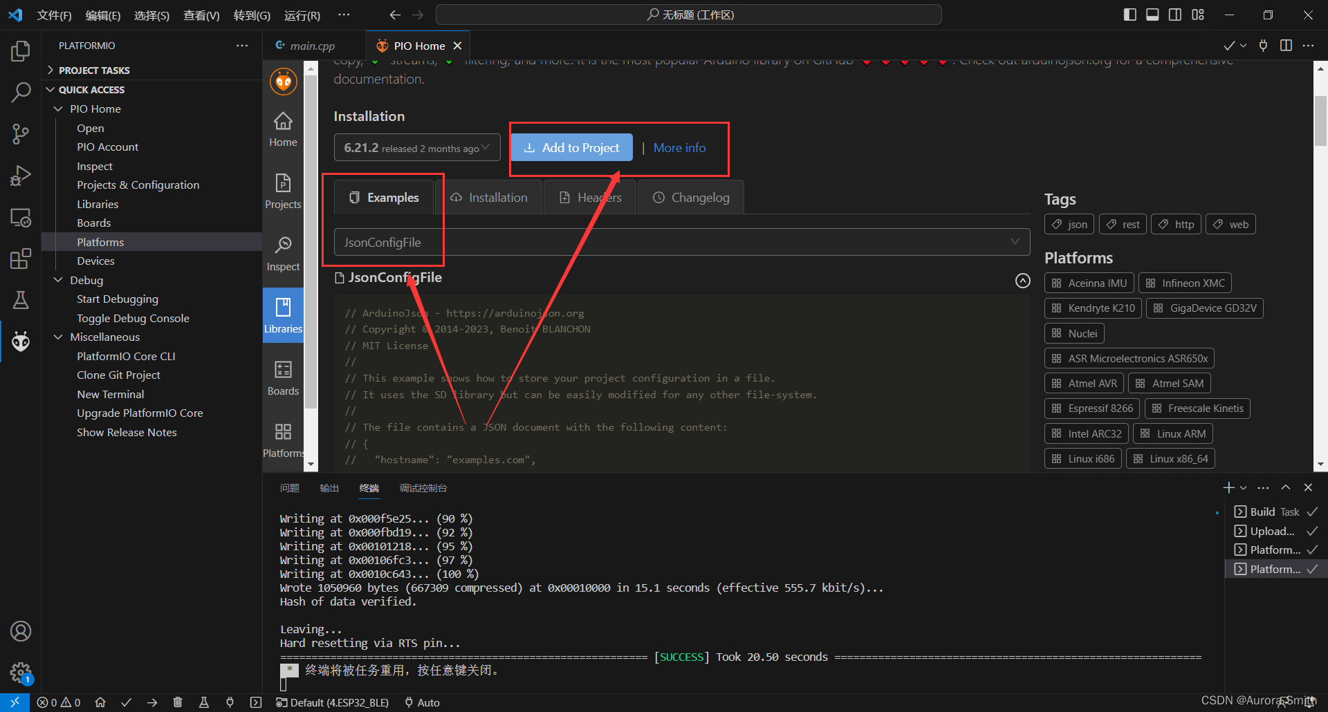Open Serial Monitor plug icon in status bar
This screenshot has width=1328, height=712.
pyautogui.click(x=230, y=702)
